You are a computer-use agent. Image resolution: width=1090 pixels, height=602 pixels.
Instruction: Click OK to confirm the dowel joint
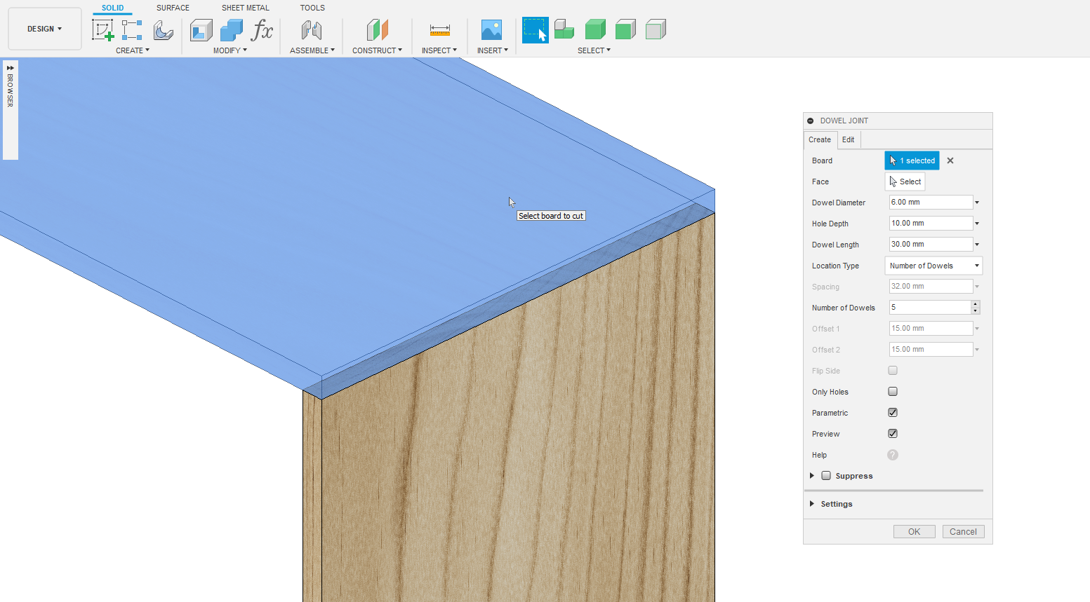(x=914, y=531)
